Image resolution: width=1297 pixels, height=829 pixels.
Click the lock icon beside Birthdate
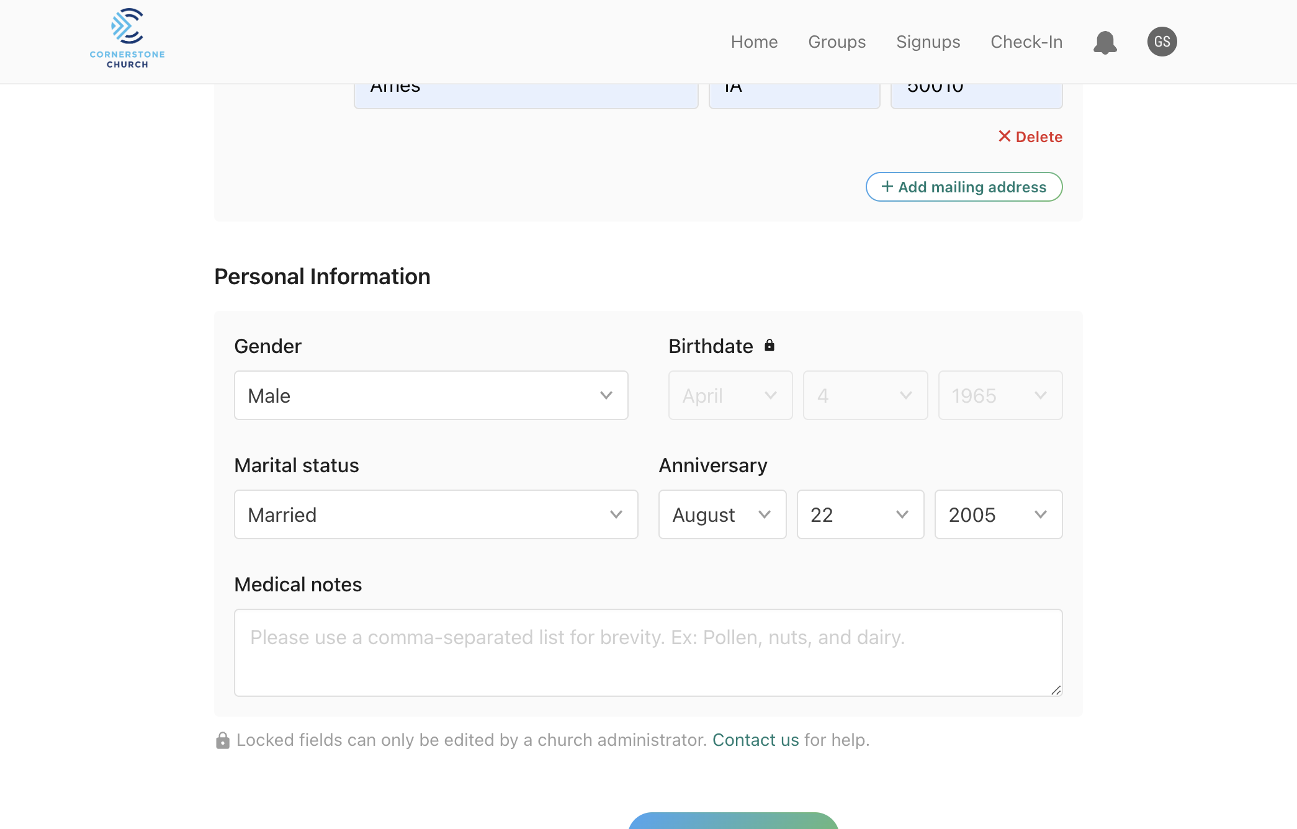(770, 346)
